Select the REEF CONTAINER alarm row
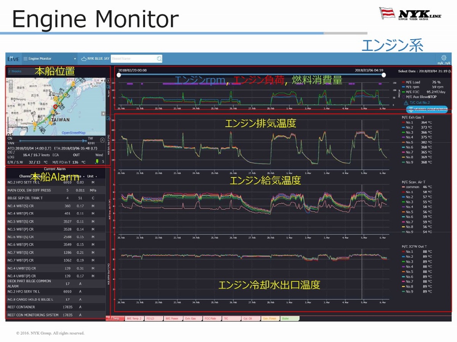 (56, 307)
